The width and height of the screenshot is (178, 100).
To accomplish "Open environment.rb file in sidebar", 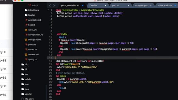I will [x=36, y=35].
